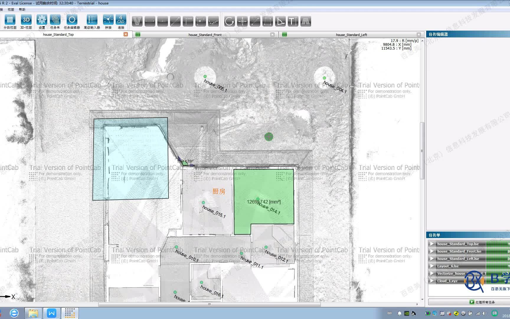Select the triangle angle measure tool
510x319 pixels.
(x=280, y=21)
